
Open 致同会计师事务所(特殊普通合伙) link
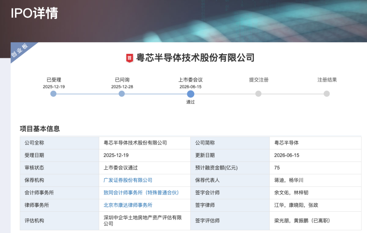141,193
